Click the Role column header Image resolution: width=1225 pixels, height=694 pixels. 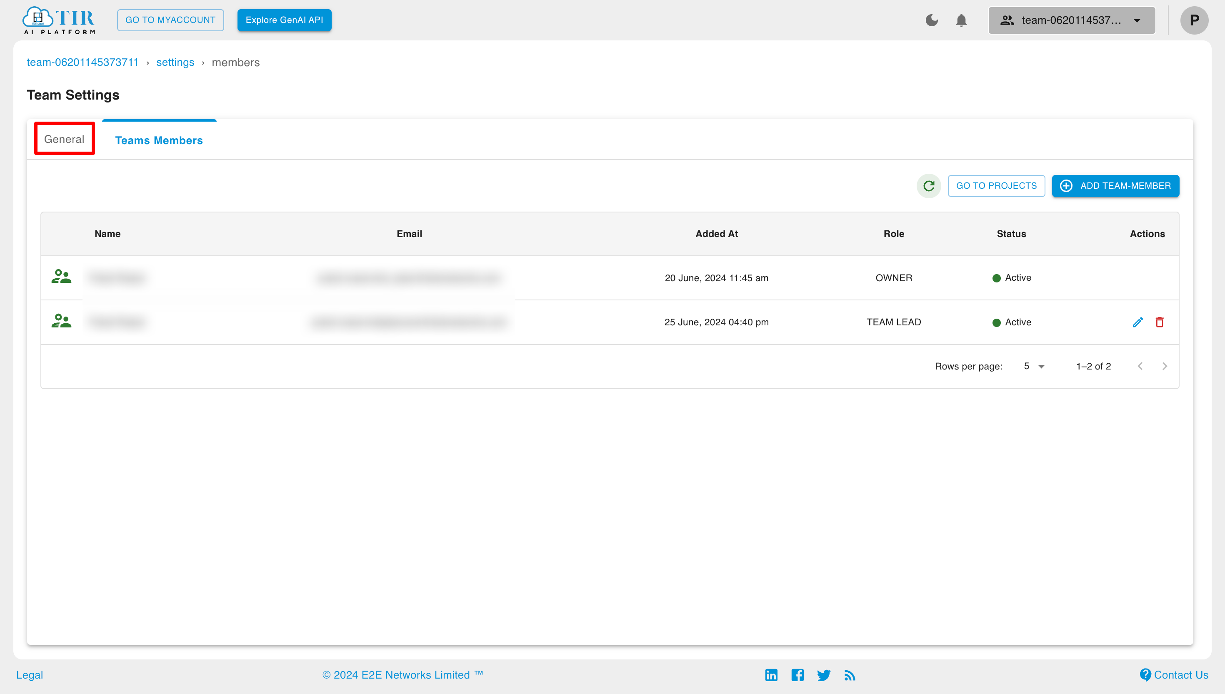coord(894,234)
